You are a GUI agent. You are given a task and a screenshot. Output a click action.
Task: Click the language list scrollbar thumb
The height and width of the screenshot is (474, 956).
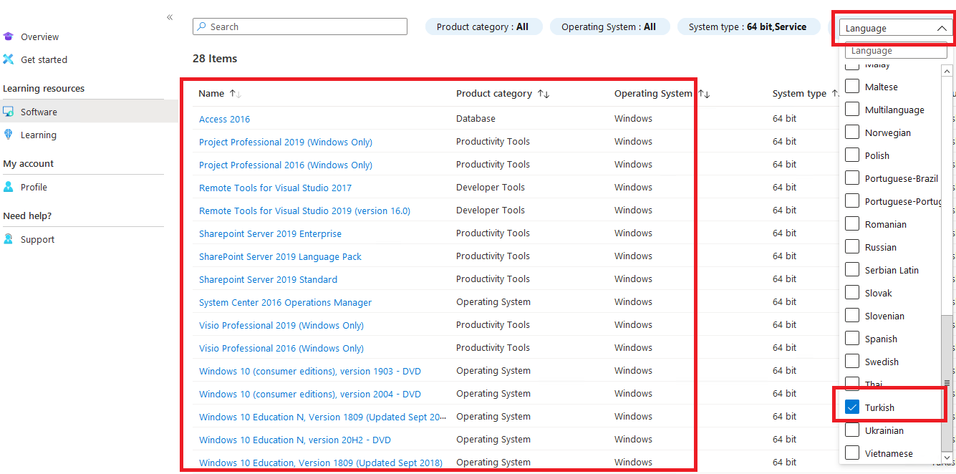point(947,383)
